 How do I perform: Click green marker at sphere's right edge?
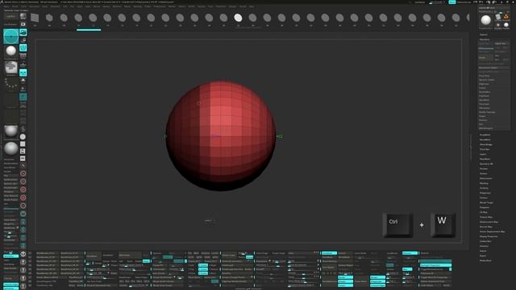280,136
